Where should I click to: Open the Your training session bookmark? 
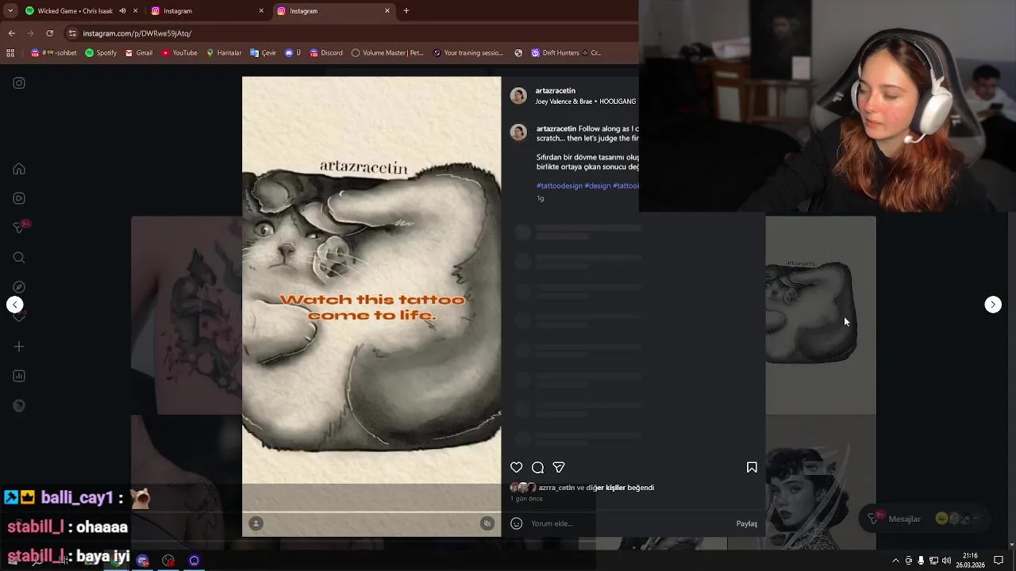point(468,53)
